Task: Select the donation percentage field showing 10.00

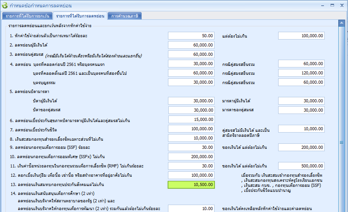Action: [191, 209]
